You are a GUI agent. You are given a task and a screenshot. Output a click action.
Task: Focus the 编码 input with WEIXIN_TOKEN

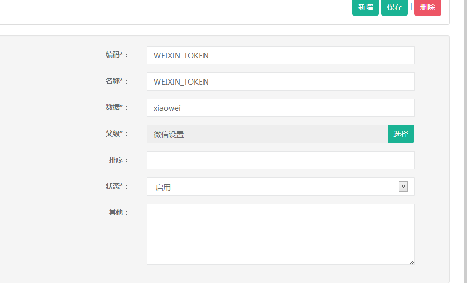coord(281,55)
